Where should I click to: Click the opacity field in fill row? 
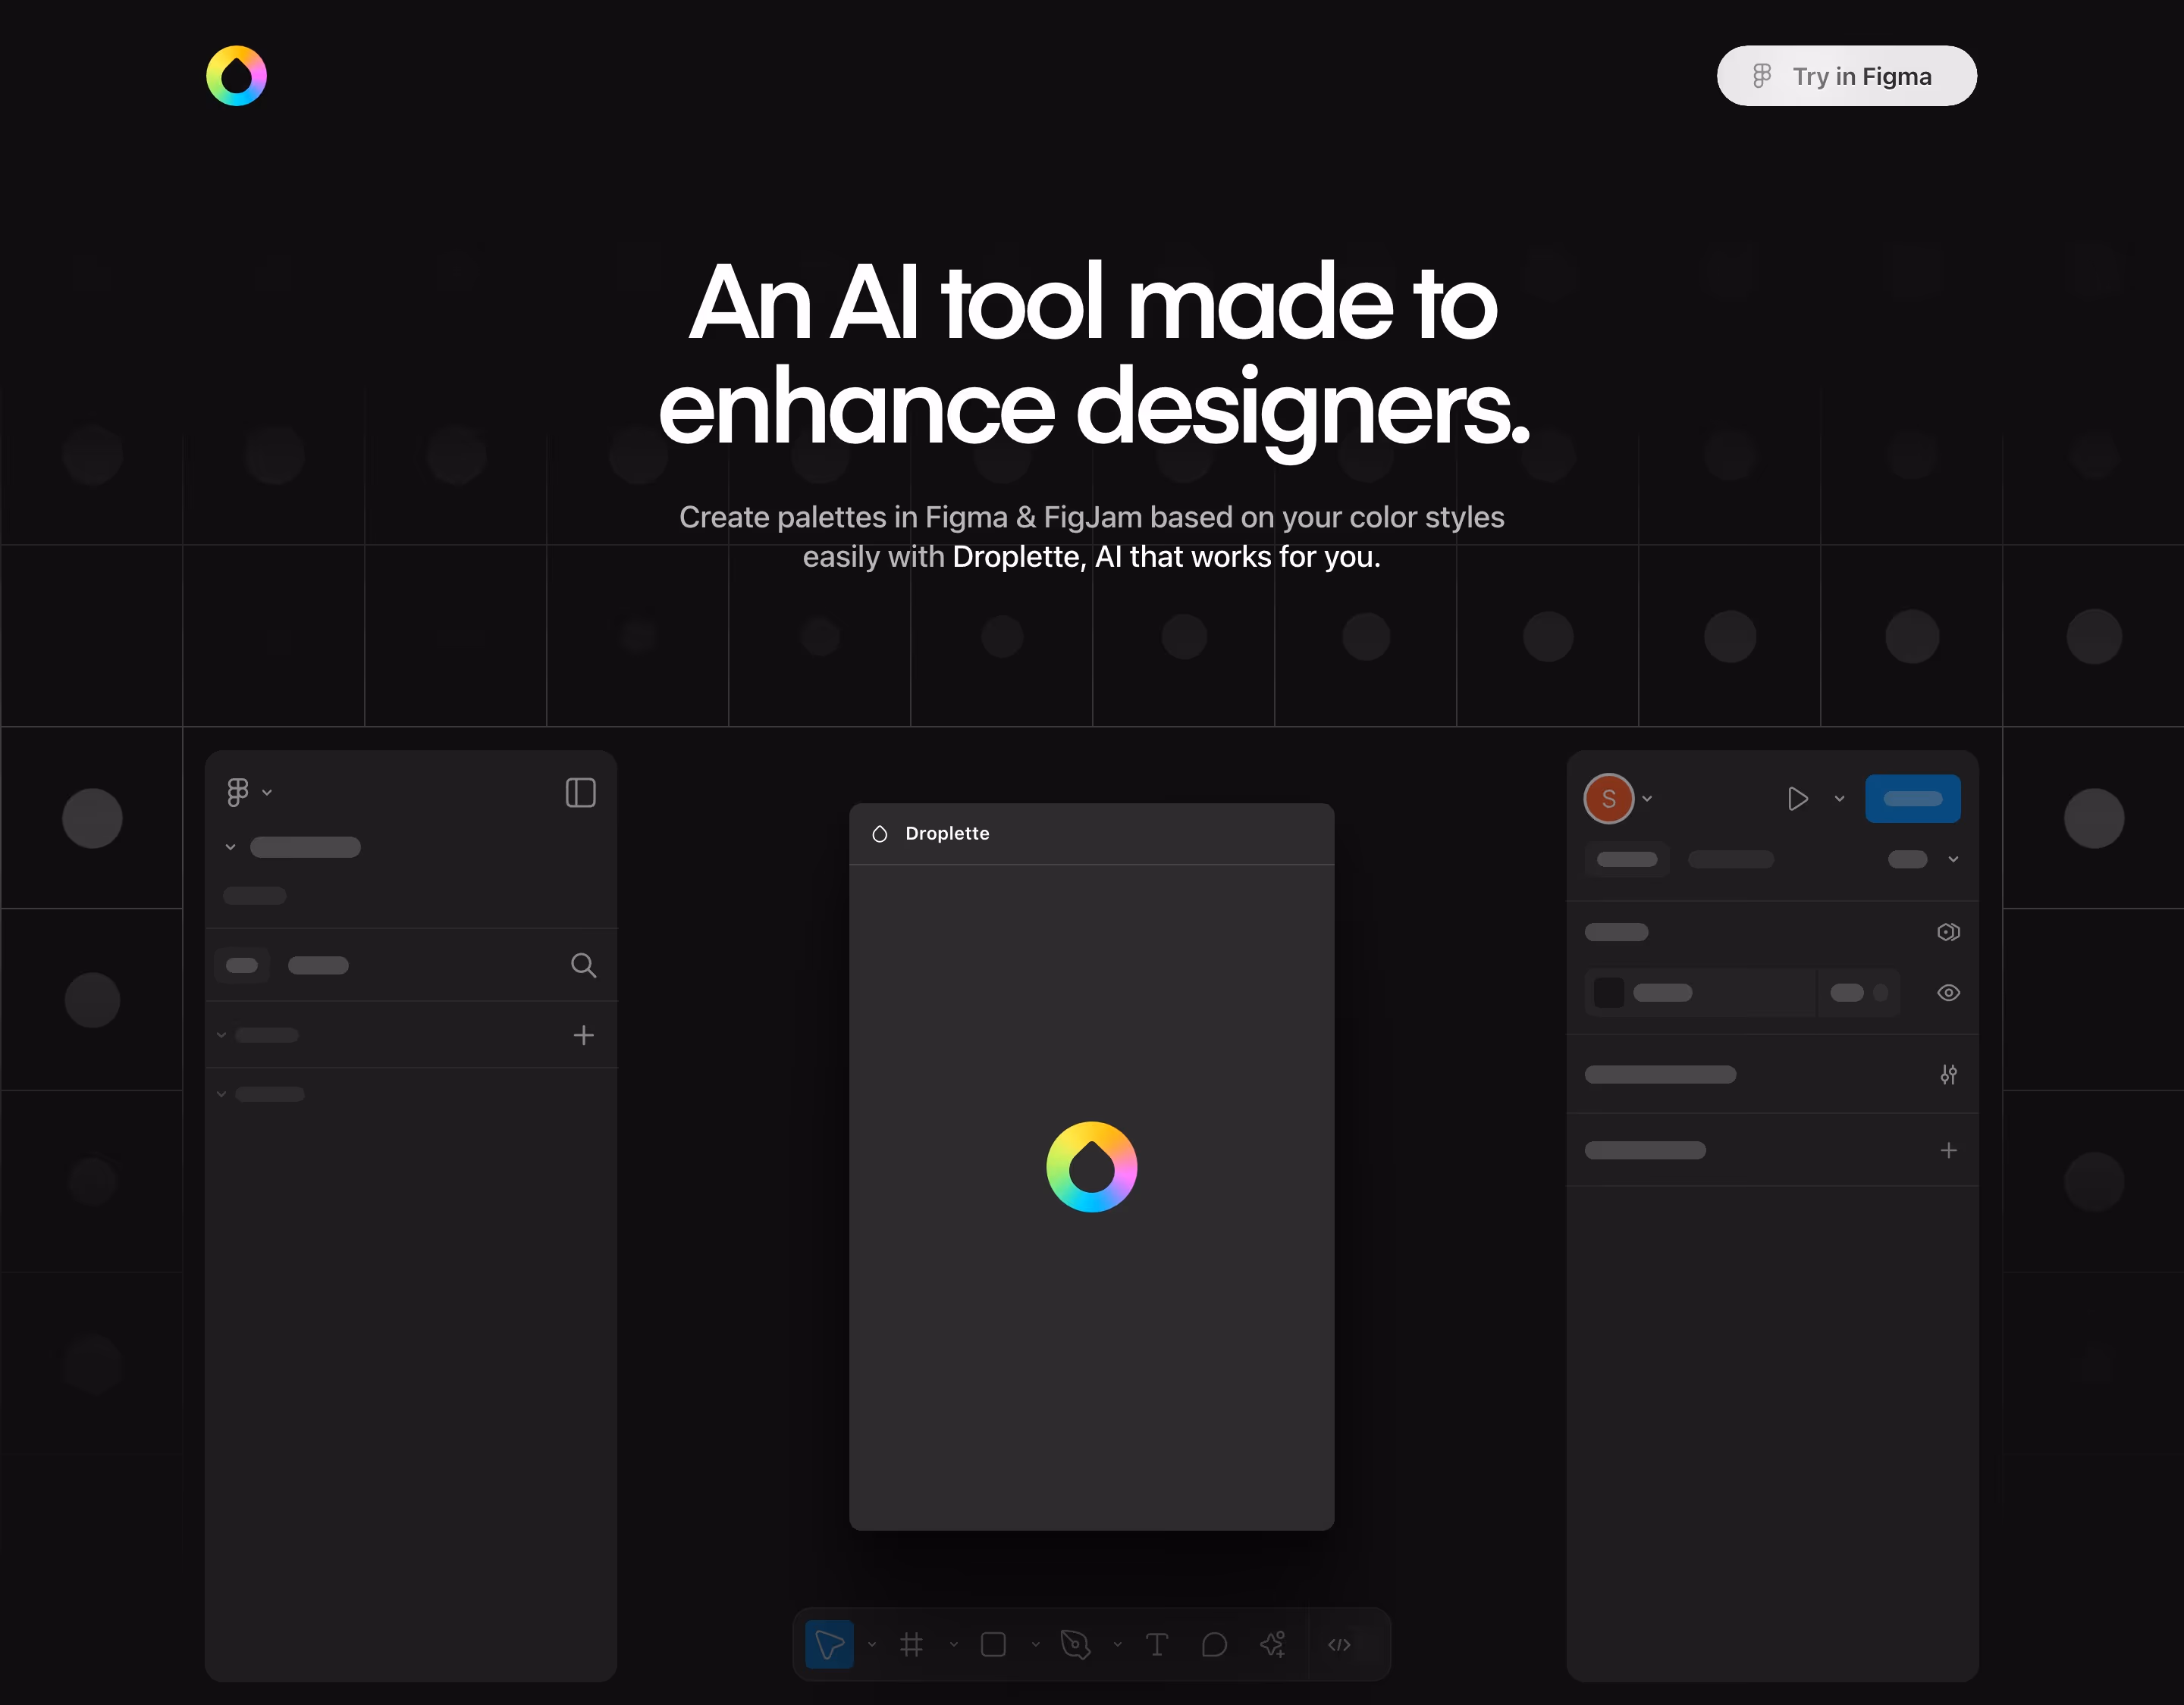coord(1858,993)
